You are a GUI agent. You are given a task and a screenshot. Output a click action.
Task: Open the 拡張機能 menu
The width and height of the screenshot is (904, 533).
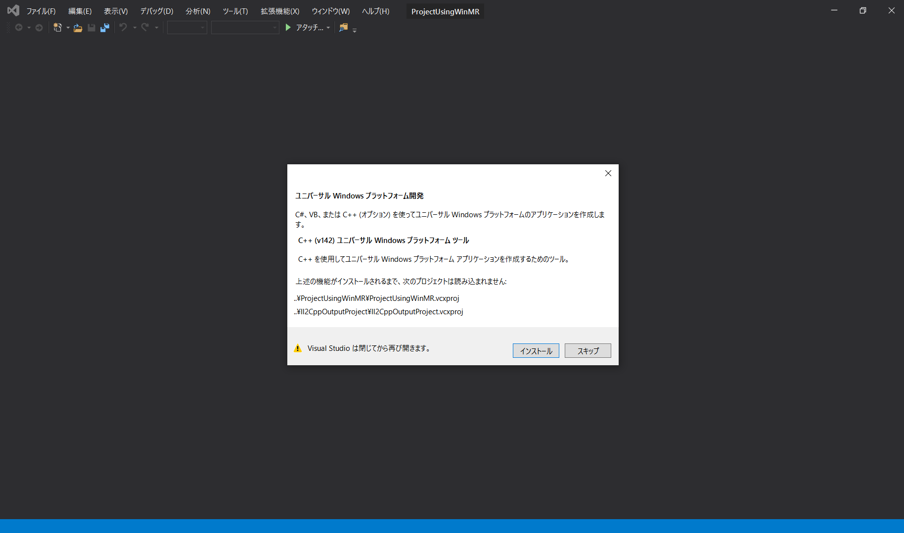(x=279, y=10)
